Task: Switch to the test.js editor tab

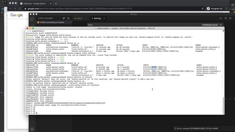Action: click(79, 18)
